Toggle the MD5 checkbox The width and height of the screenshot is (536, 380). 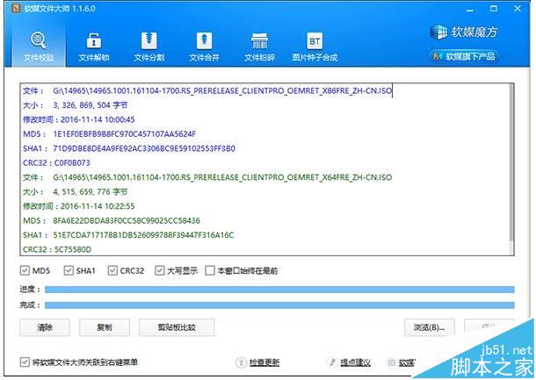[x=25, y=271]
